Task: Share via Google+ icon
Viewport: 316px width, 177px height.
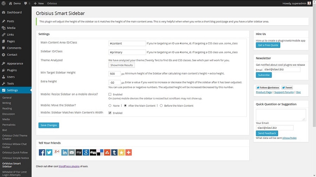Action: pyautogui.click(x=57, y=152)
